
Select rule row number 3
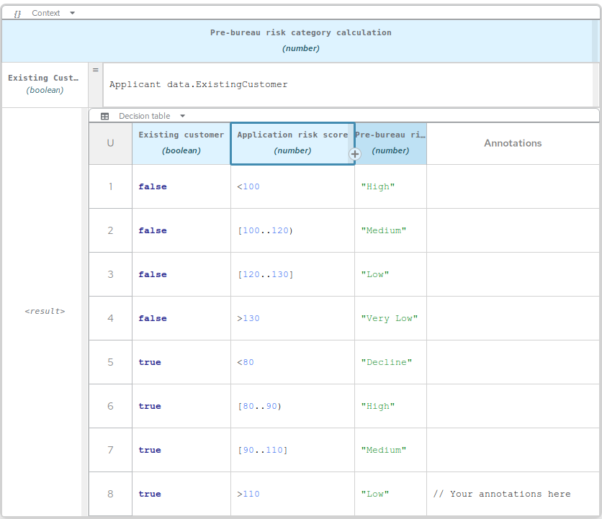point(111,274)
